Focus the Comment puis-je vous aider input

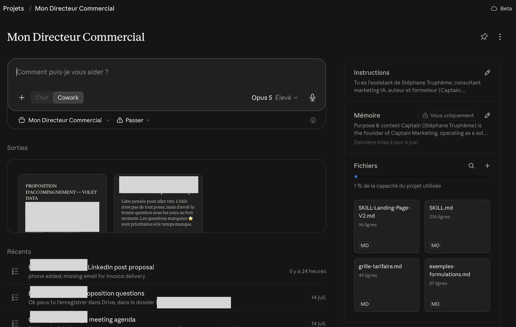(166, 72)
